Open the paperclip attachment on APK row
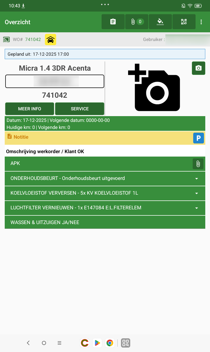 click(x=198, y=164)
